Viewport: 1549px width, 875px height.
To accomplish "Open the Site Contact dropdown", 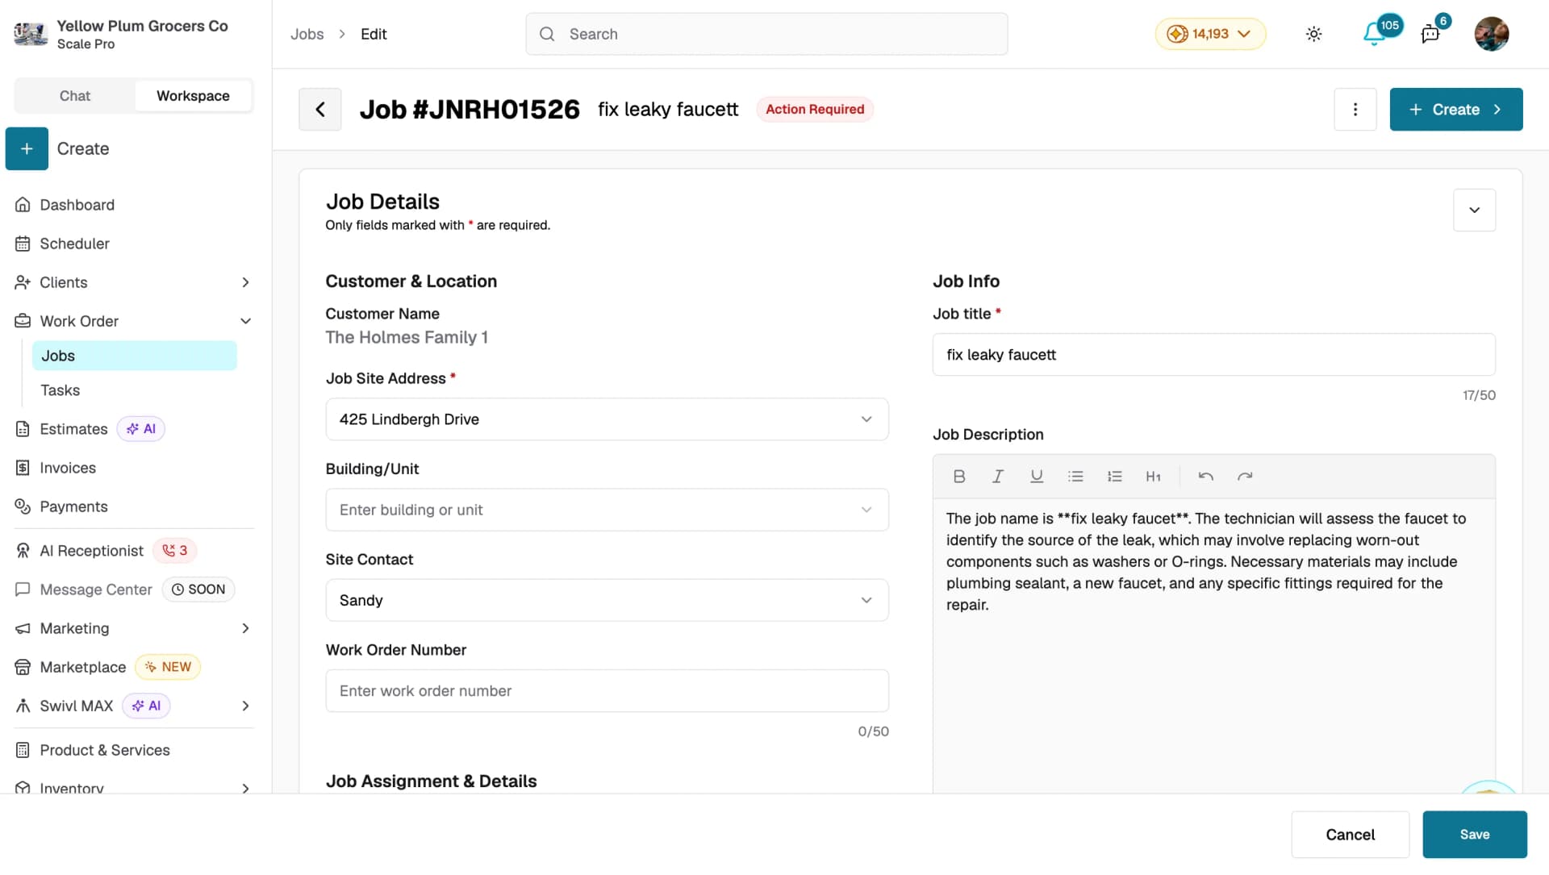I will (607, 600).
